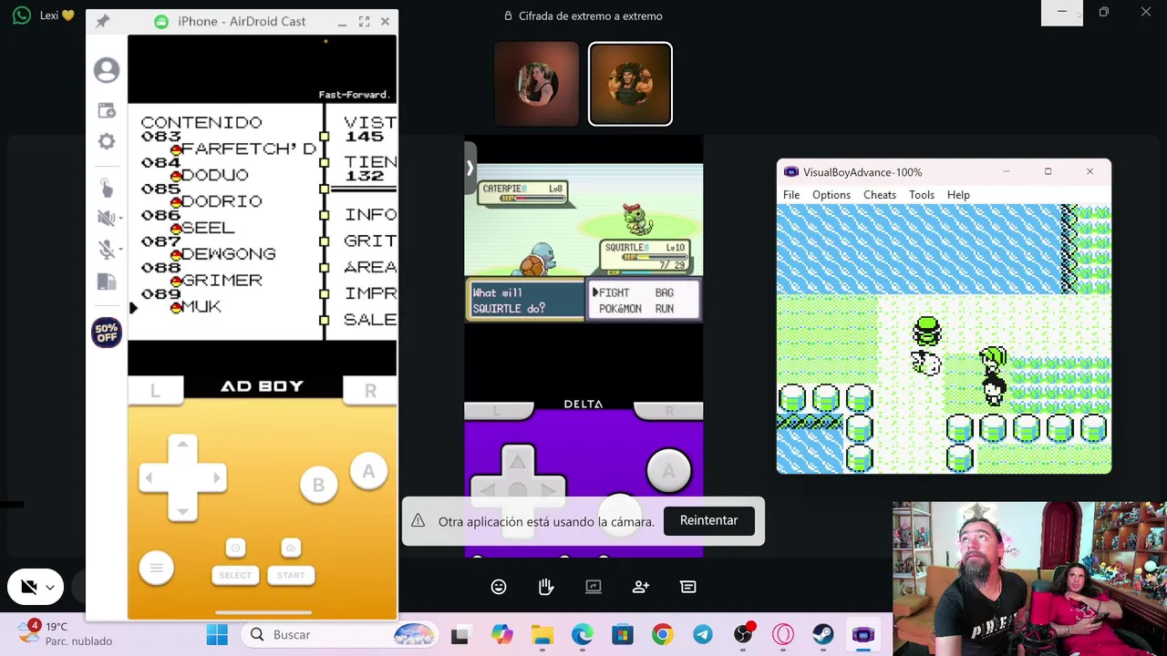The height and width of the screenshot is (656, 1167).
Task: Open weather widget showing 19°C
Action: 66,634
